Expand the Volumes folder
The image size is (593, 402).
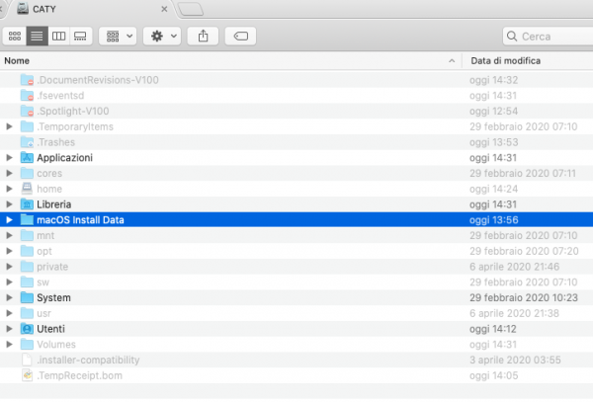coord(10,344)
